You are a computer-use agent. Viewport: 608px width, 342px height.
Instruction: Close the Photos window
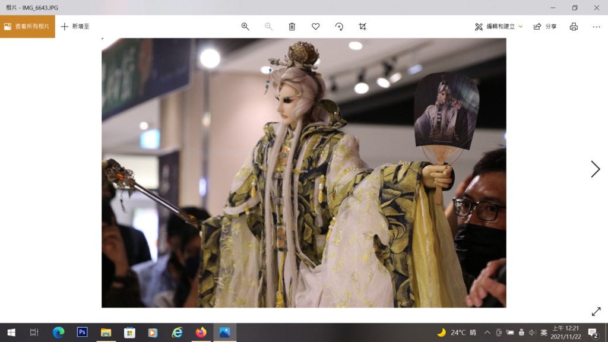point(596,8)
